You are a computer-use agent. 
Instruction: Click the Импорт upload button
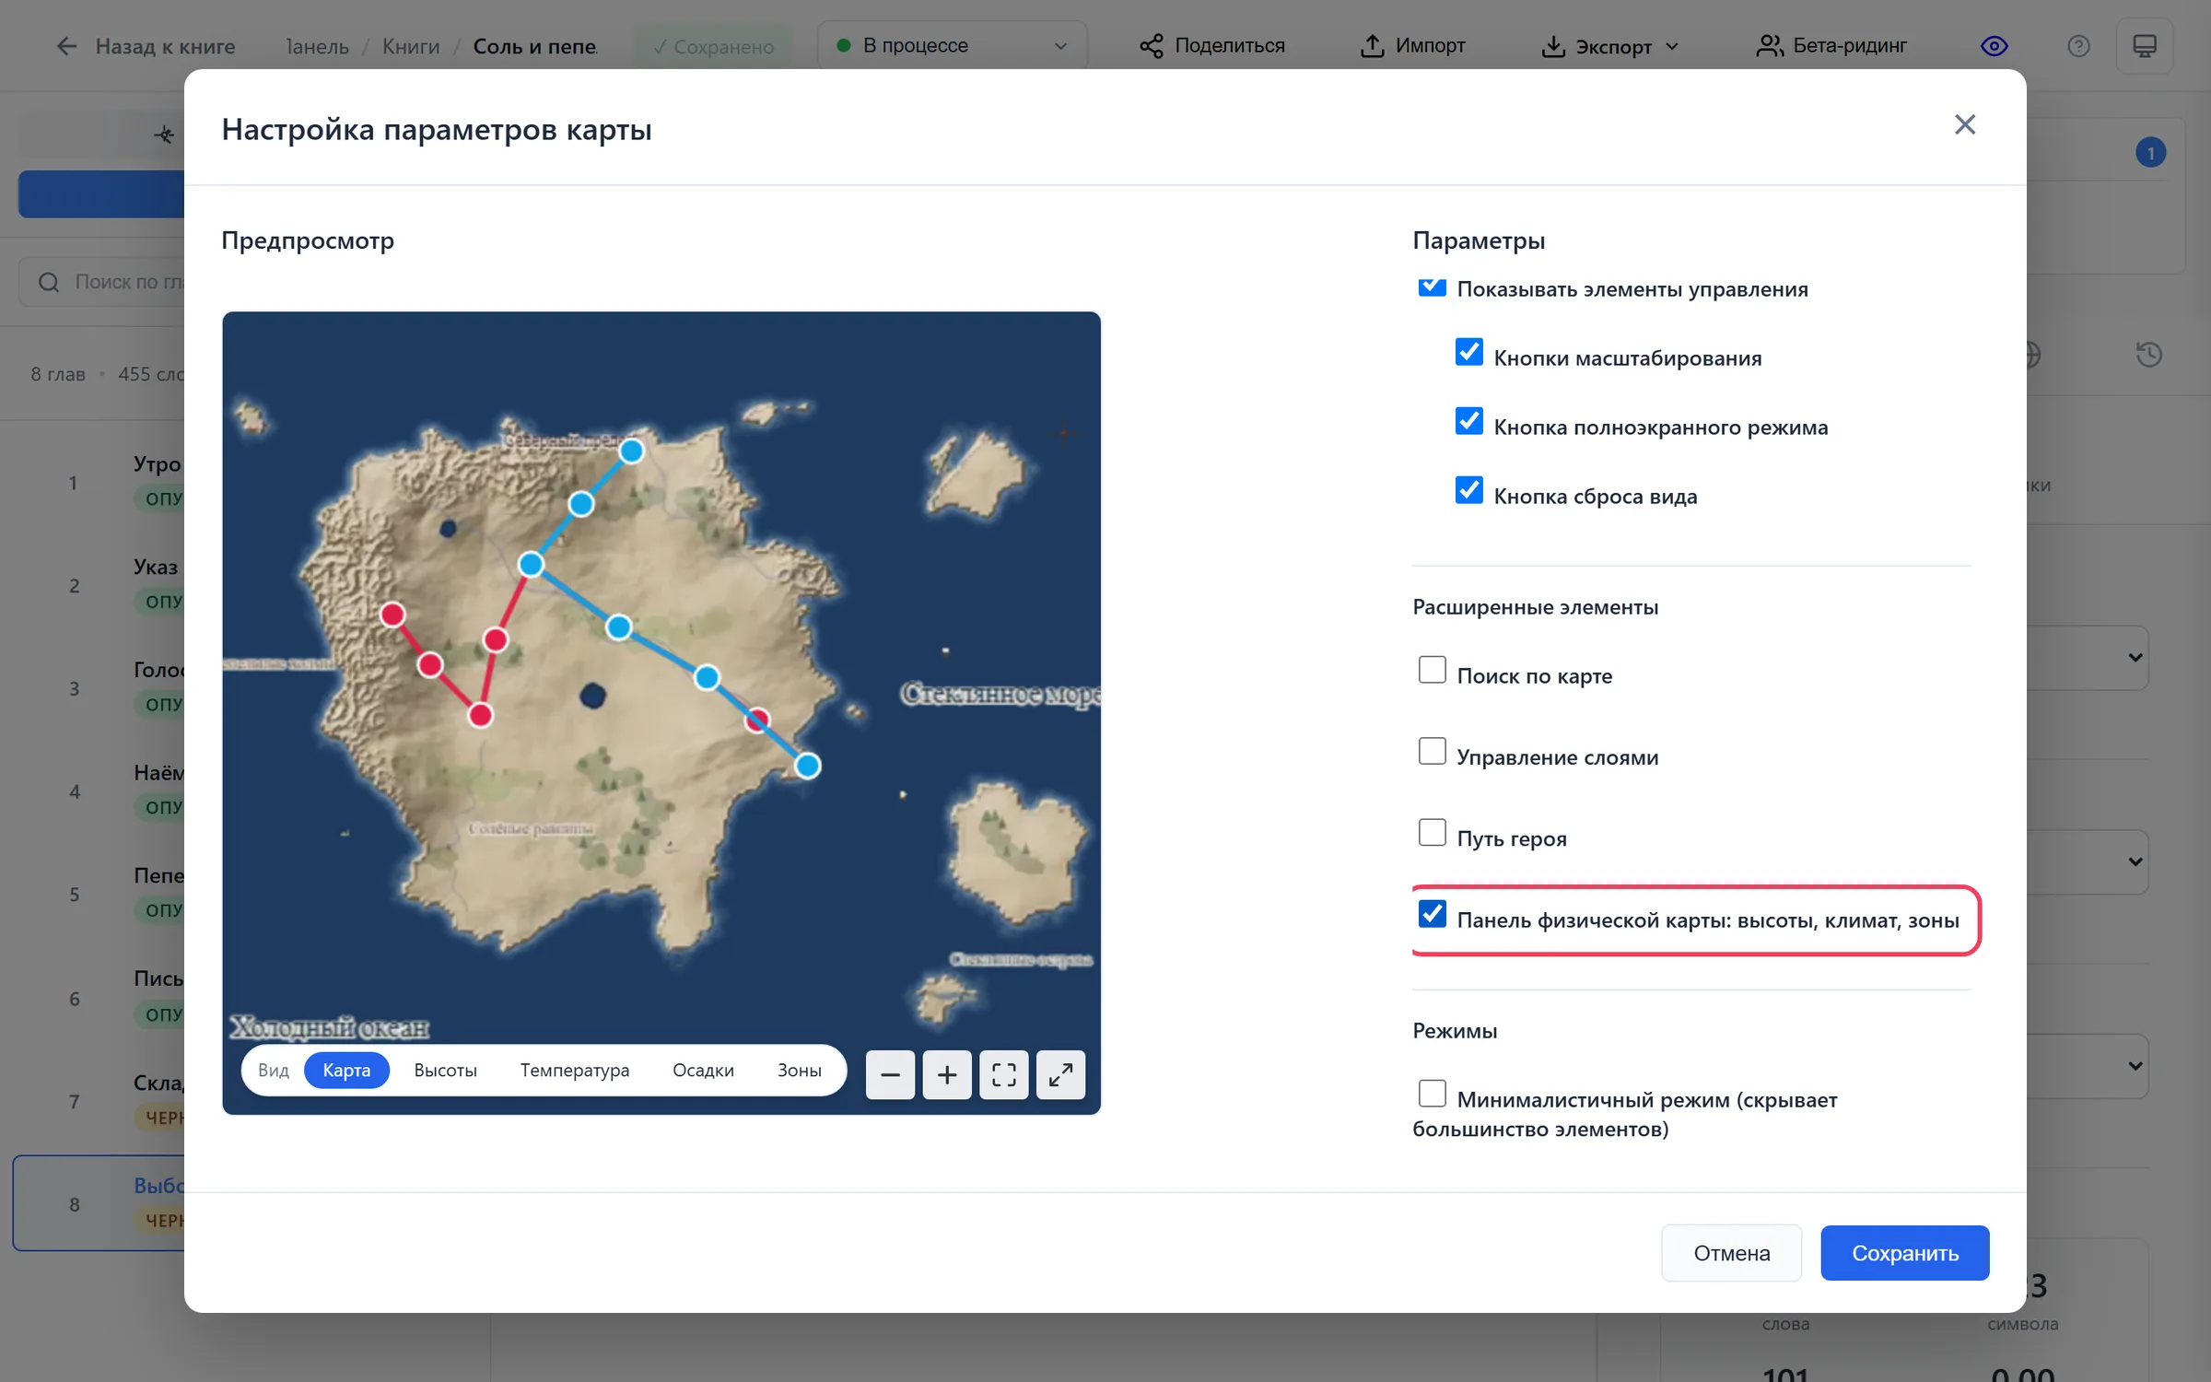[1413, 46]
